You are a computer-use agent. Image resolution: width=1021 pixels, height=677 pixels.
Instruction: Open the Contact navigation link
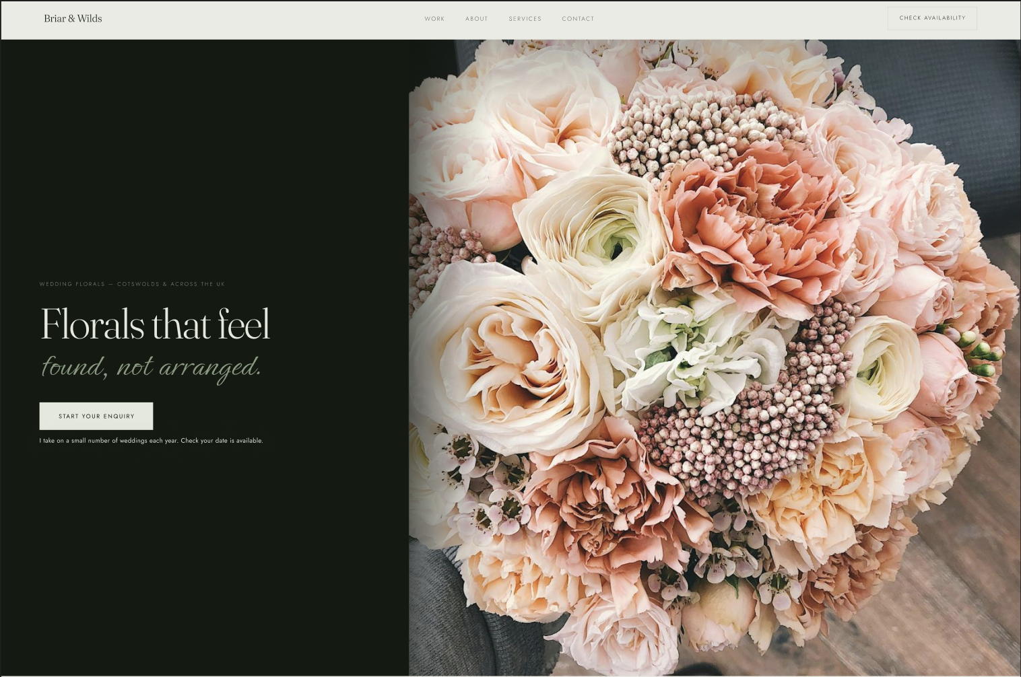tap(578, 19)
